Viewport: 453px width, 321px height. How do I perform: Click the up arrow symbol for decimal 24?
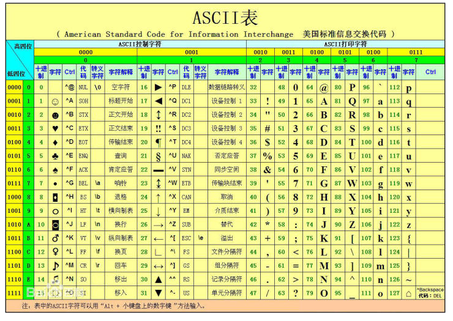[x=159, y=197]
